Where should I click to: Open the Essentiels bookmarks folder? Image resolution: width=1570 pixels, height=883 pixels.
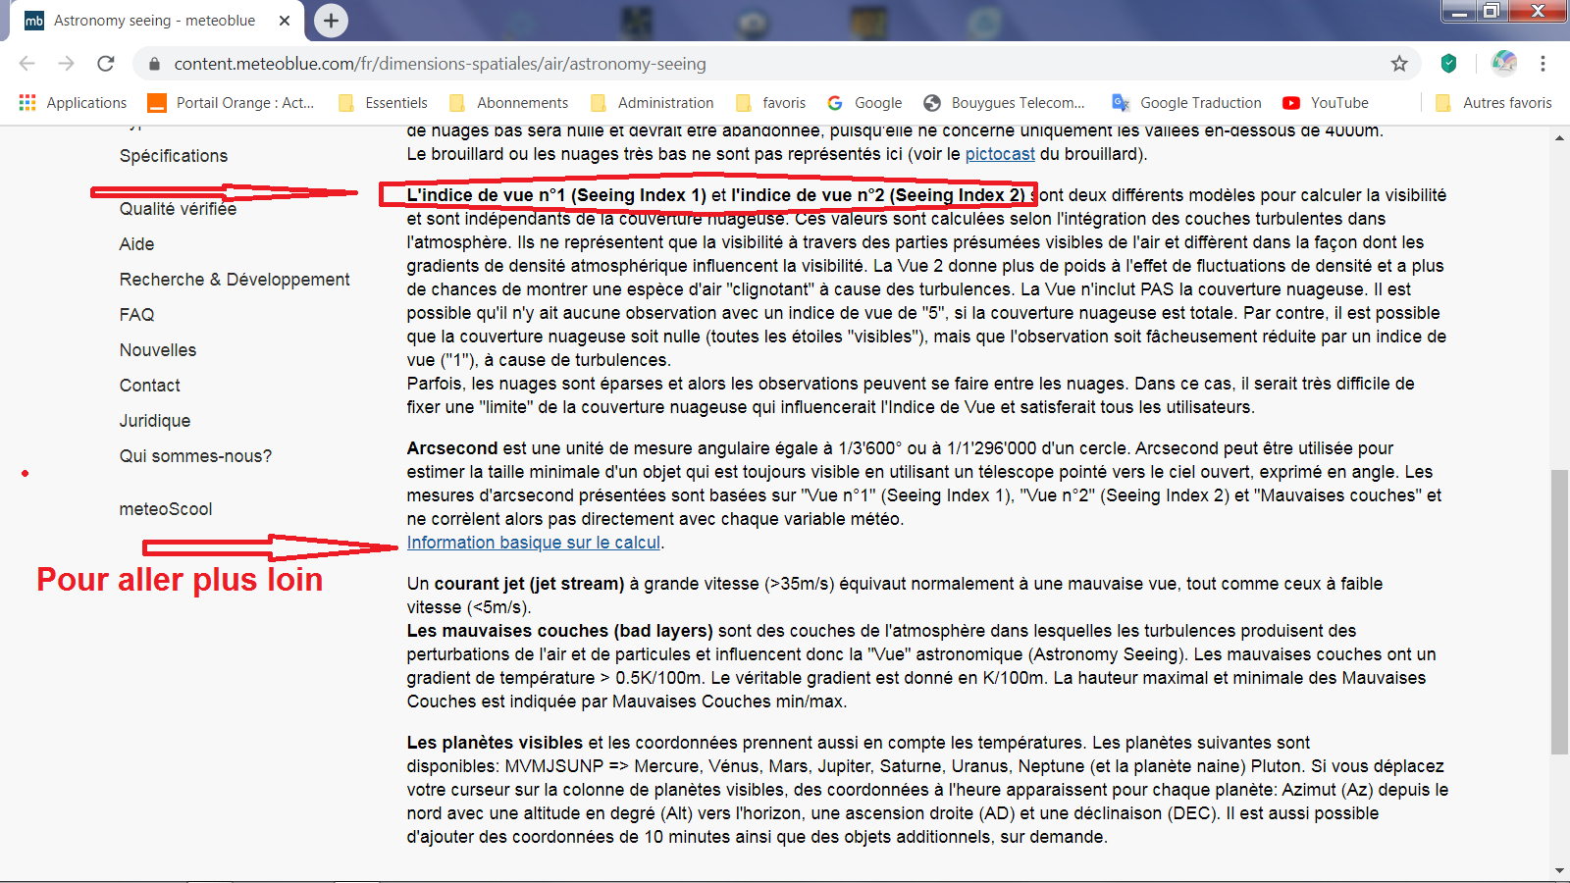pos(383,103)
